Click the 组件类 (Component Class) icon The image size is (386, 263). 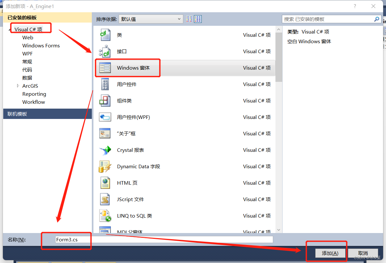105,101
